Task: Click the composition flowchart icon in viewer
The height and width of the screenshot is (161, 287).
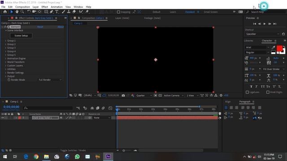Action: point(216,95)
